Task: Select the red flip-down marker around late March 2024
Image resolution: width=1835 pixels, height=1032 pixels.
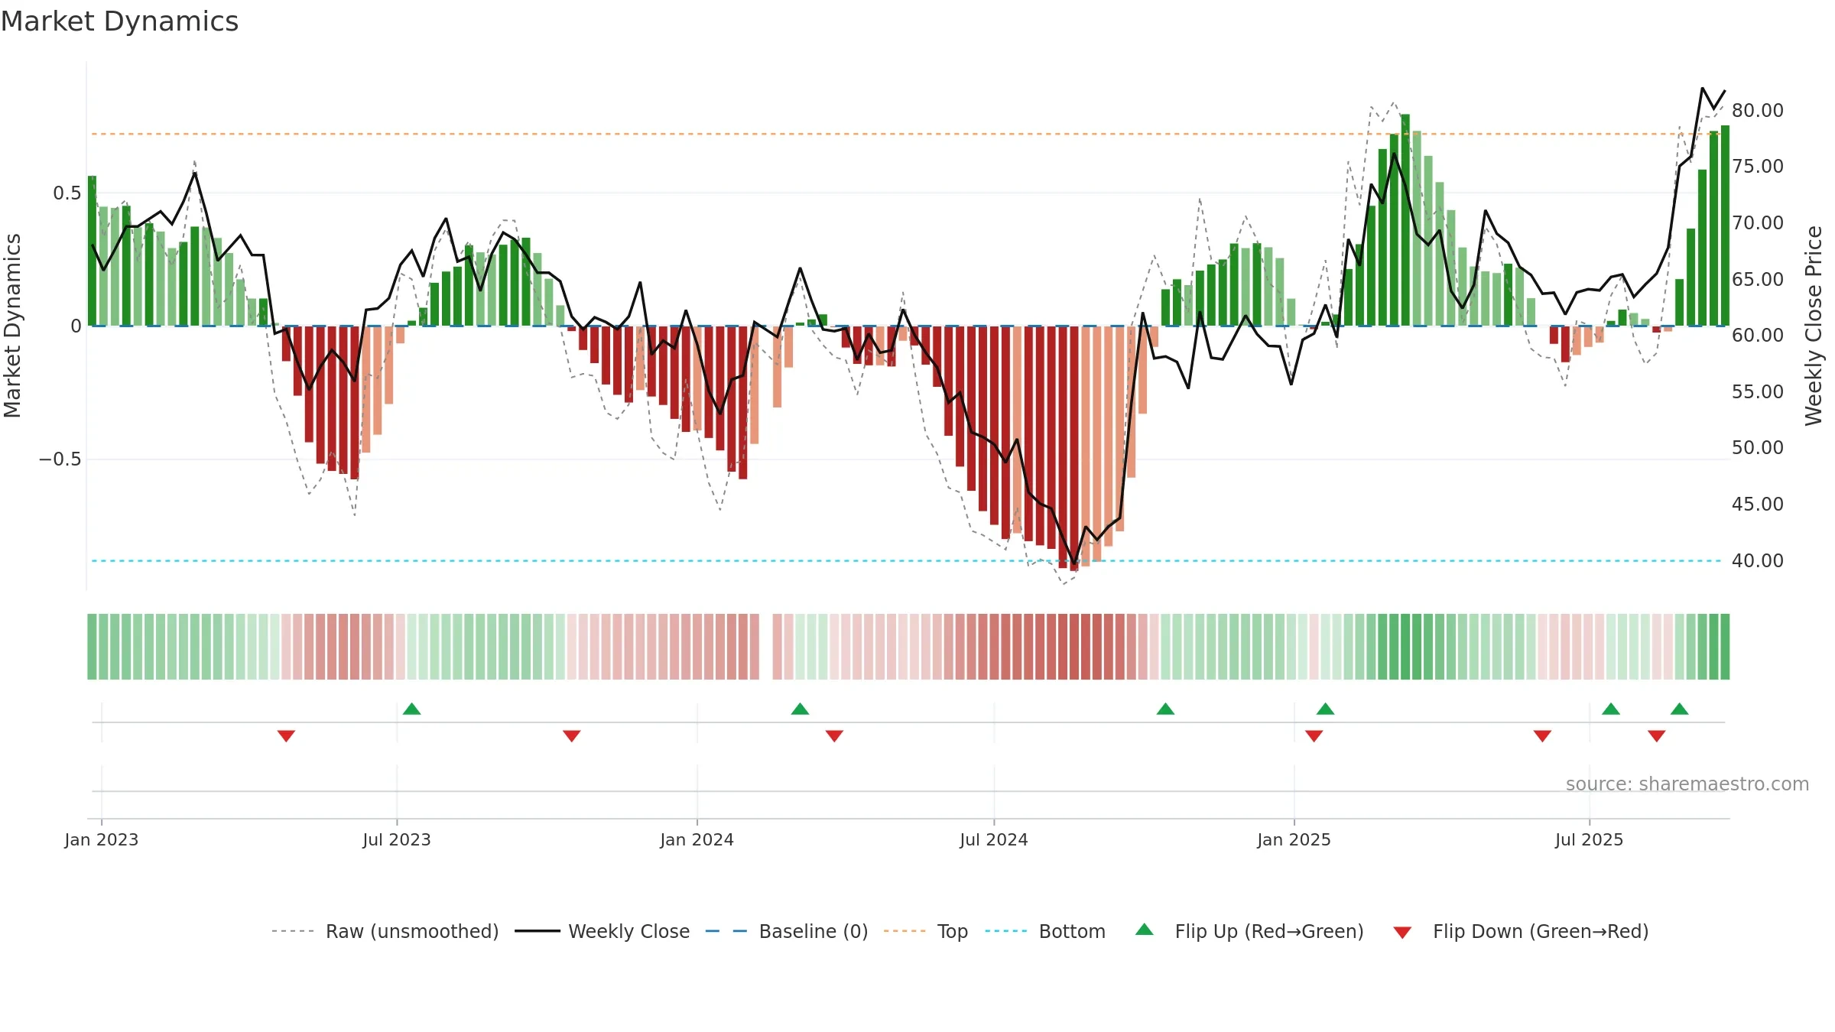Action: point(834,736)
